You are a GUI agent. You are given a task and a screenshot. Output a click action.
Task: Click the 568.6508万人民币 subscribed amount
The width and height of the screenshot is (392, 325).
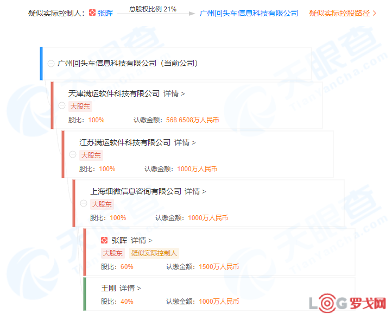tap(192, 120)
